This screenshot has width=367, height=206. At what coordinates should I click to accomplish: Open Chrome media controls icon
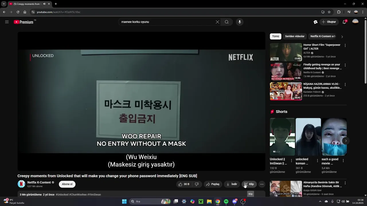(x=349, y=12)
